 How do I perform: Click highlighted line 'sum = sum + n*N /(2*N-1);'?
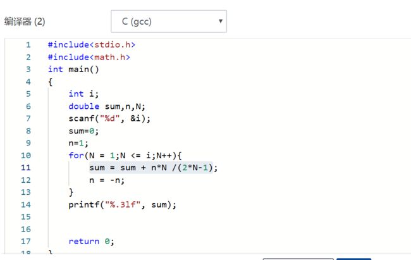click(x=154, y=168)
